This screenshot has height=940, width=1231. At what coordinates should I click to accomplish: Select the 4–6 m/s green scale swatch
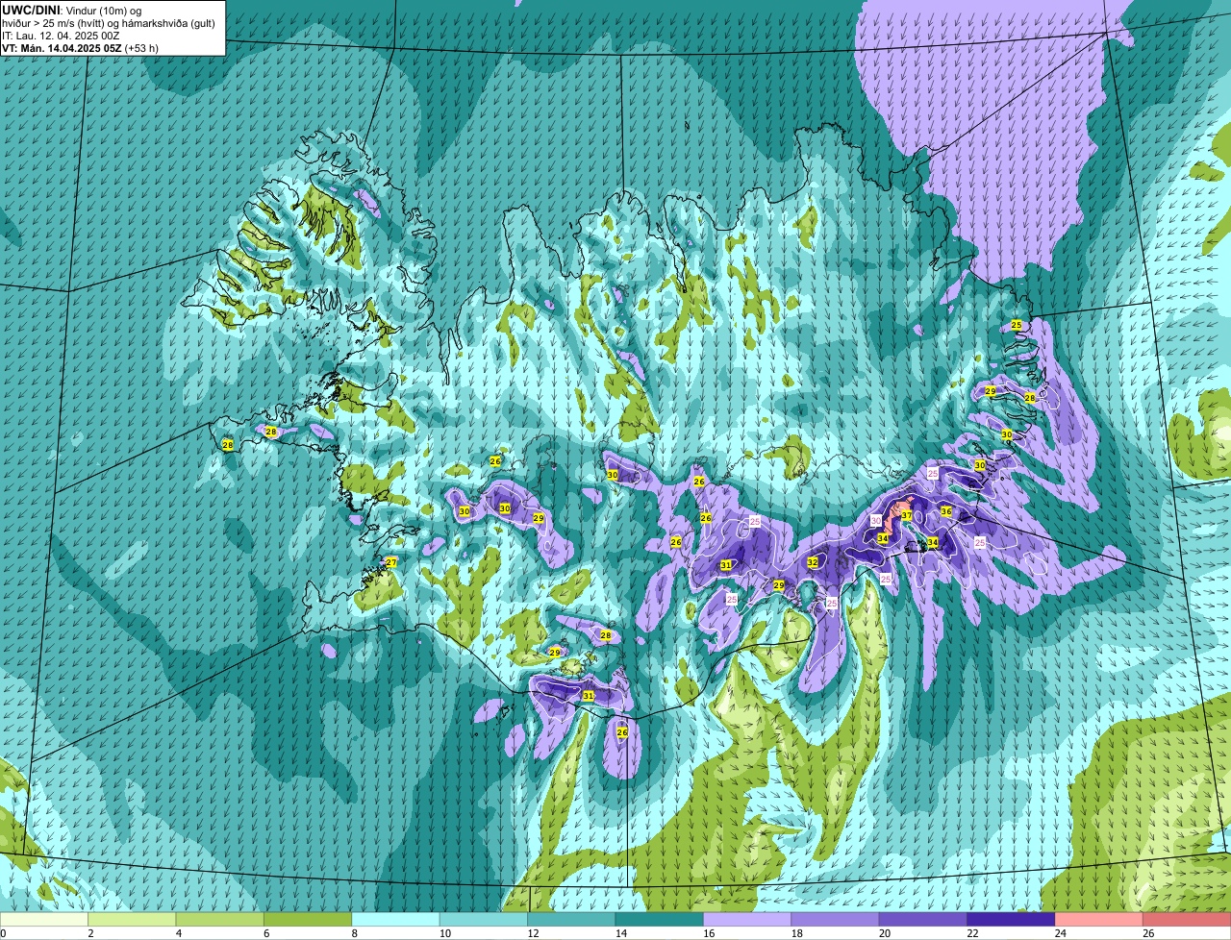tap(220, 919)
